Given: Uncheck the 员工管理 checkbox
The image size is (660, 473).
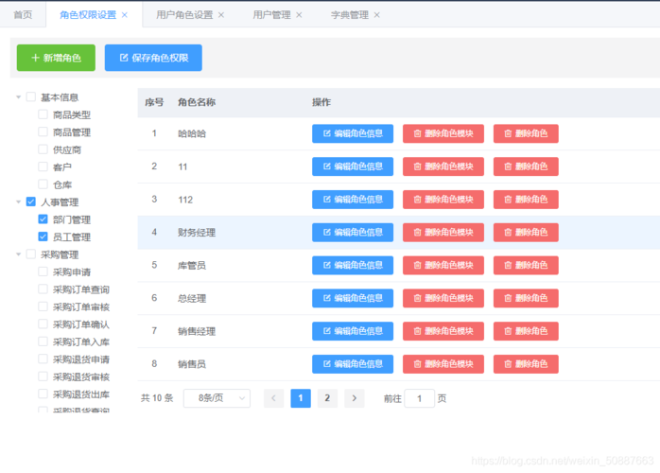Looking at the screenshot, I should tap(43, 236).
